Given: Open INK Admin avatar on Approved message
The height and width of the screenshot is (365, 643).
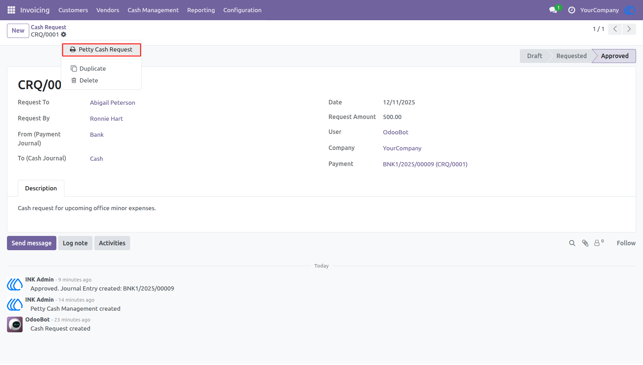Looking at the screenshot, I should [x=15, y=284].
